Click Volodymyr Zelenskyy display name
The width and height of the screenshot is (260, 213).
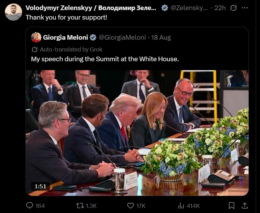pos(91,8)
